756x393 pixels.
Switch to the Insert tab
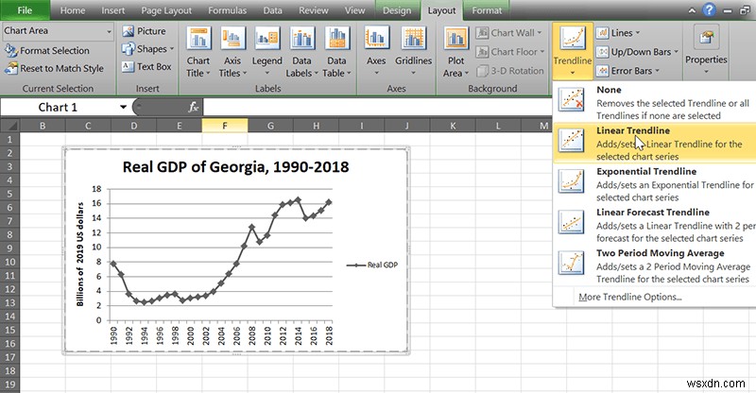112,10
